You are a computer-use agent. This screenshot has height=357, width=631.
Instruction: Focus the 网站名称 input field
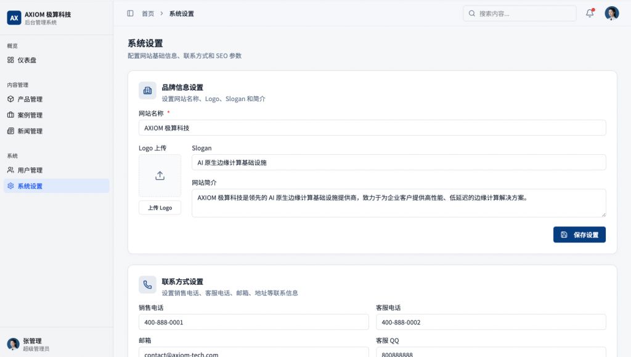372,128
